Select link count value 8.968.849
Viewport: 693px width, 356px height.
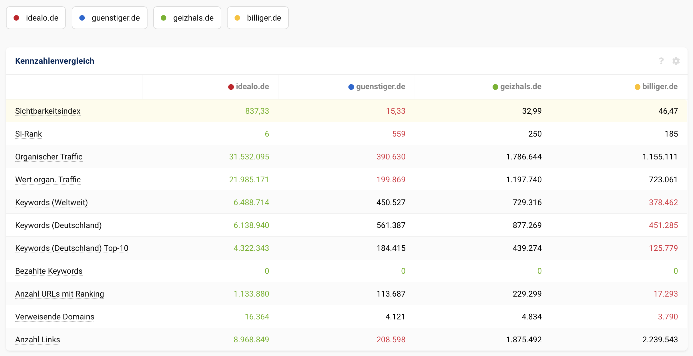251,339
